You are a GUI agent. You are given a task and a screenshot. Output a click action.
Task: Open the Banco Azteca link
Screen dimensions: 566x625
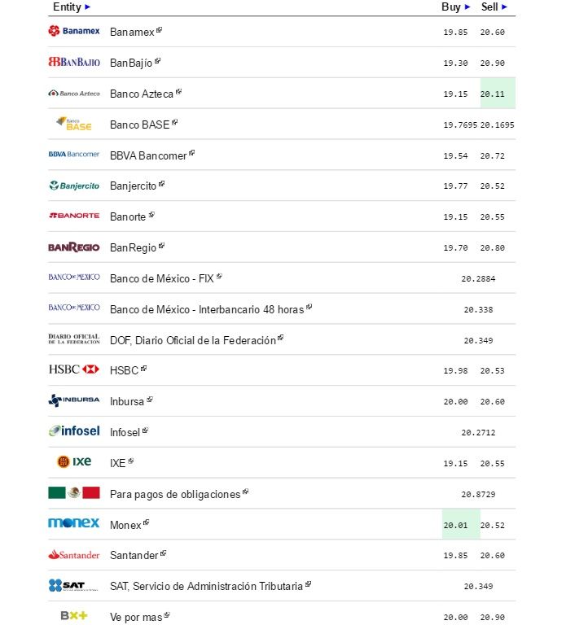coord(142,94)
